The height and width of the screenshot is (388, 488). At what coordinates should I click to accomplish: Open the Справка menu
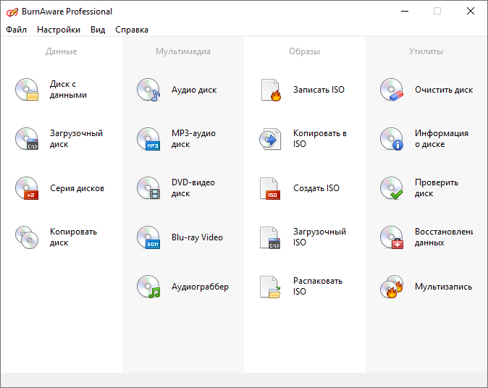pos(132,30)
